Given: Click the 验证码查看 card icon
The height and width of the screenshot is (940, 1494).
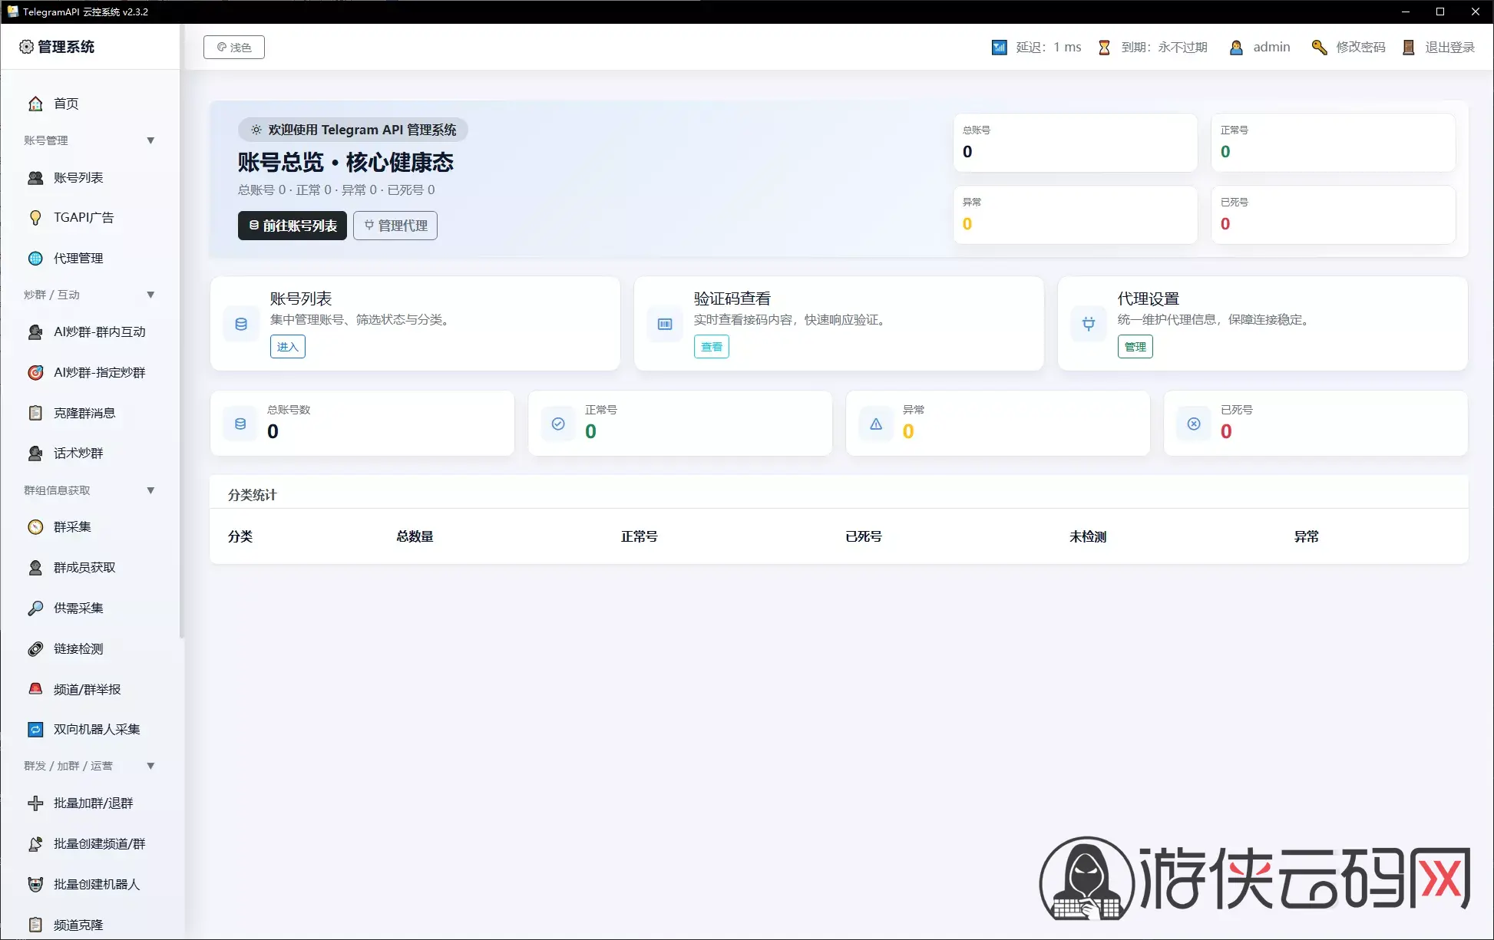Looking at the screenshot, I should click(x=665, y=324).
